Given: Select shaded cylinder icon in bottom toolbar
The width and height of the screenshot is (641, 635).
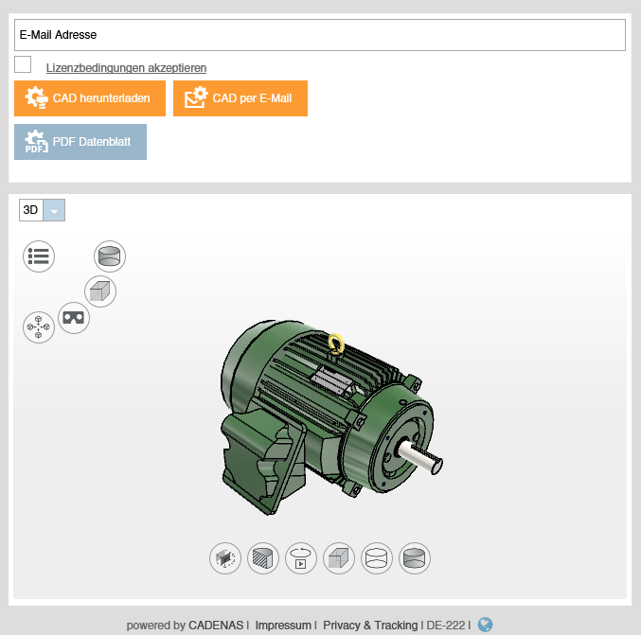Looking at the screenshot, I should (415, 558).
